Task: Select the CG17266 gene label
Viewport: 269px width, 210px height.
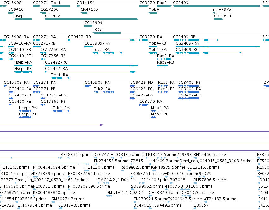Action: click(x=49, y=9)
